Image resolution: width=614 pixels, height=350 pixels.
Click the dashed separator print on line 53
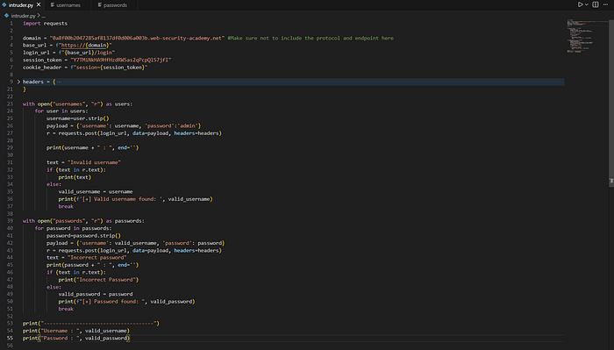pyautogui.click(x=91, y=324)
